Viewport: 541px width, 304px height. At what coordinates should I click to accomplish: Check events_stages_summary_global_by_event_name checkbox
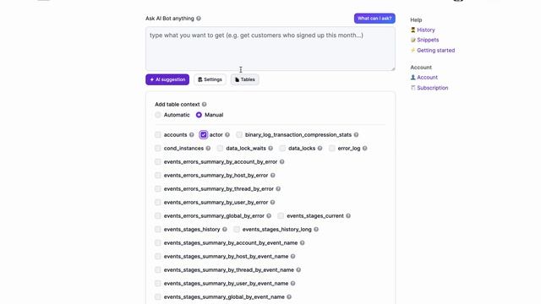(158, 296)
